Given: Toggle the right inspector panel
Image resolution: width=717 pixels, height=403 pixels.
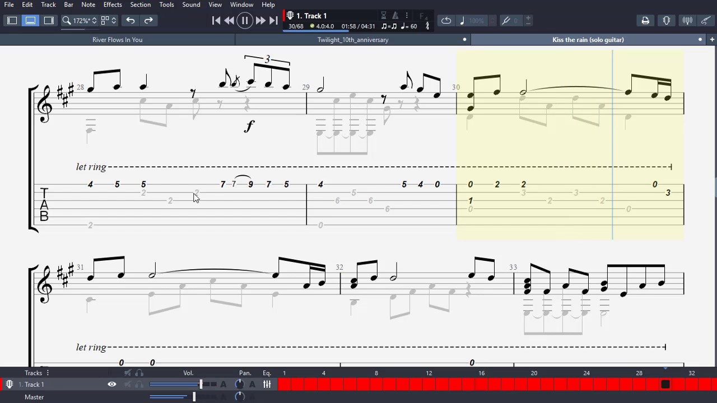Looking at the screenshot, I should coord(49,21).
